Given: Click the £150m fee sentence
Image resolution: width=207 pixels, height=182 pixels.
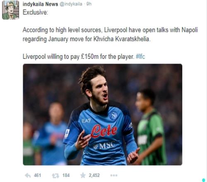Looking at the screenshot, I should pos(78,57).
